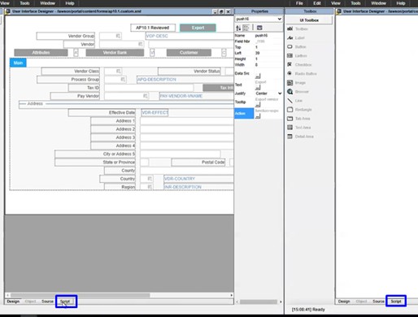
Task: Click the Export button on the form
Action: (x=198, y=28)
